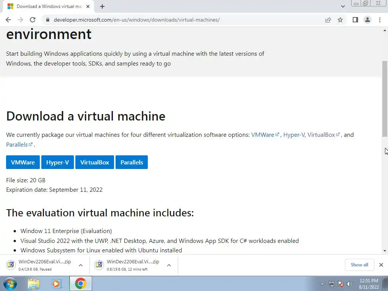Open the VirtualBox hyperlink in paragraph

(324, 135)
